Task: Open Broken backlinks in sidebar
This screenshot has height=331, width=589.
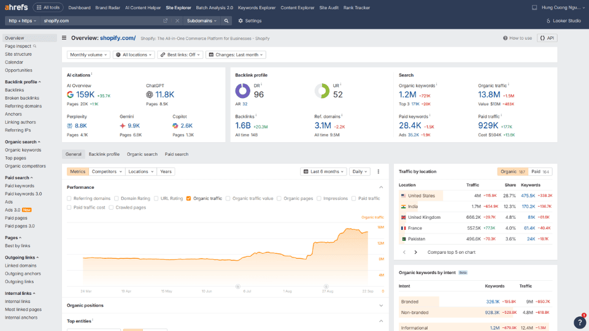Action: pos(22,98)
